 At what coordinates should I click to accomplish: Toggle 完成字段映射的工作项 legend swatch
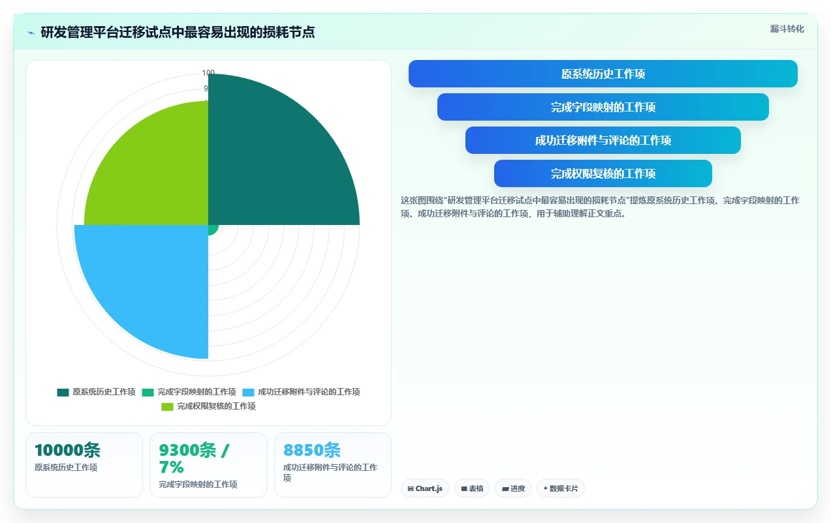pos(148,393)
